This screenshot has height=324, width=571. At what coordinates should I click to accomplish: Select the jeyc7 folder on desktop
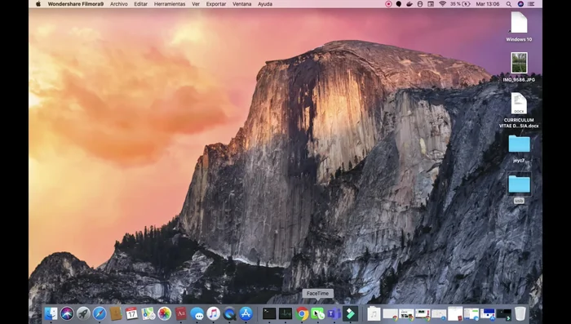pos(519,144)
